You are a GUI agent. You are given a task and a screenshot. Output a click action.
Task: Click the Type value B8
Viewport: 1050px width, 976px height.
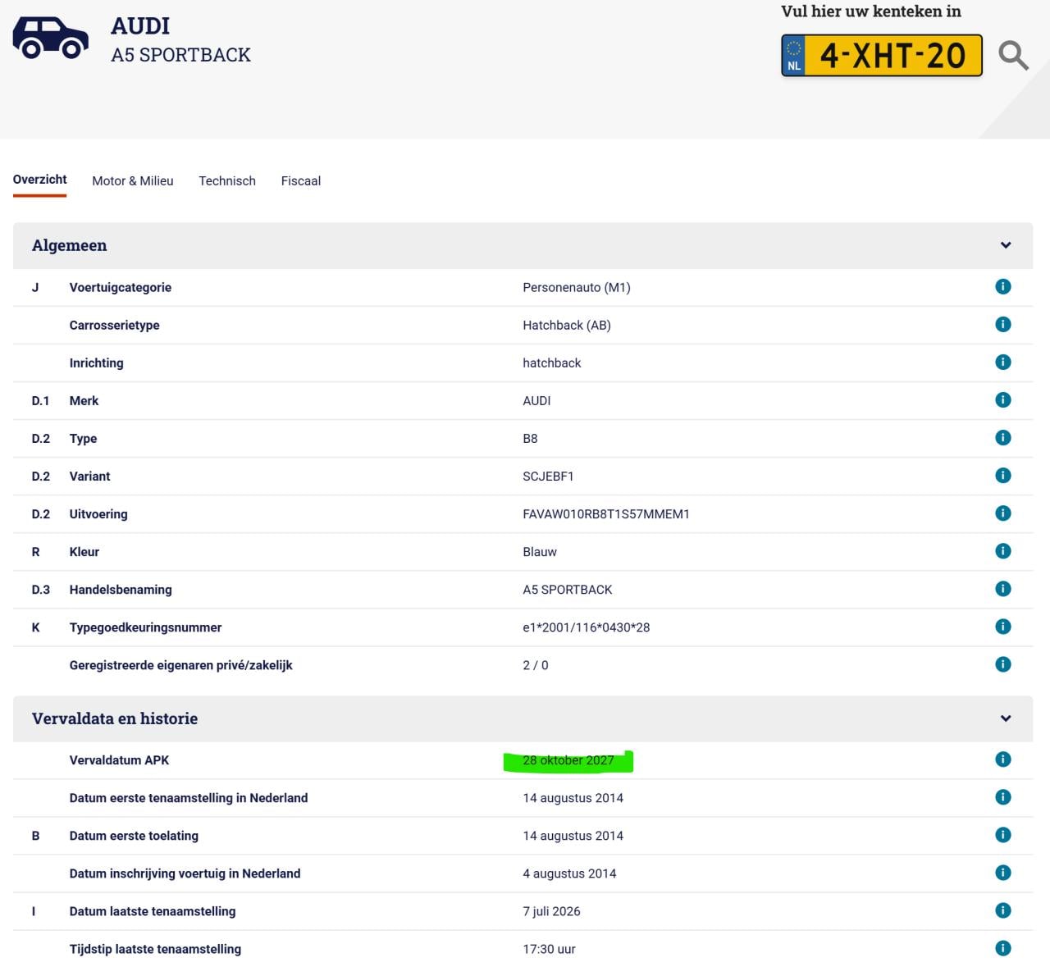530,439
